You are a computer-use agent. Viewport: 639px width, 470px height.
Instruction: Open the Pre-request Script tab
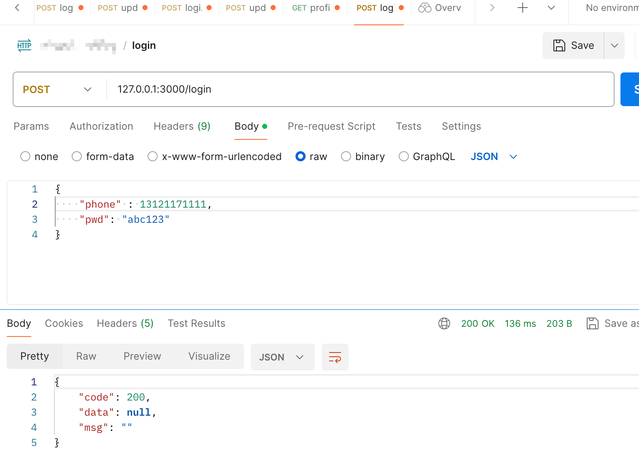coord(331,126)
